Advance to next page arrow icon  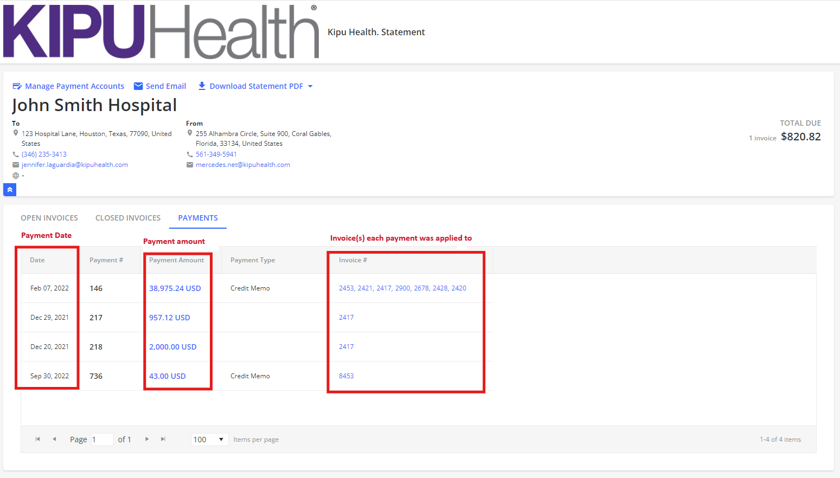[x=146, y=439]
